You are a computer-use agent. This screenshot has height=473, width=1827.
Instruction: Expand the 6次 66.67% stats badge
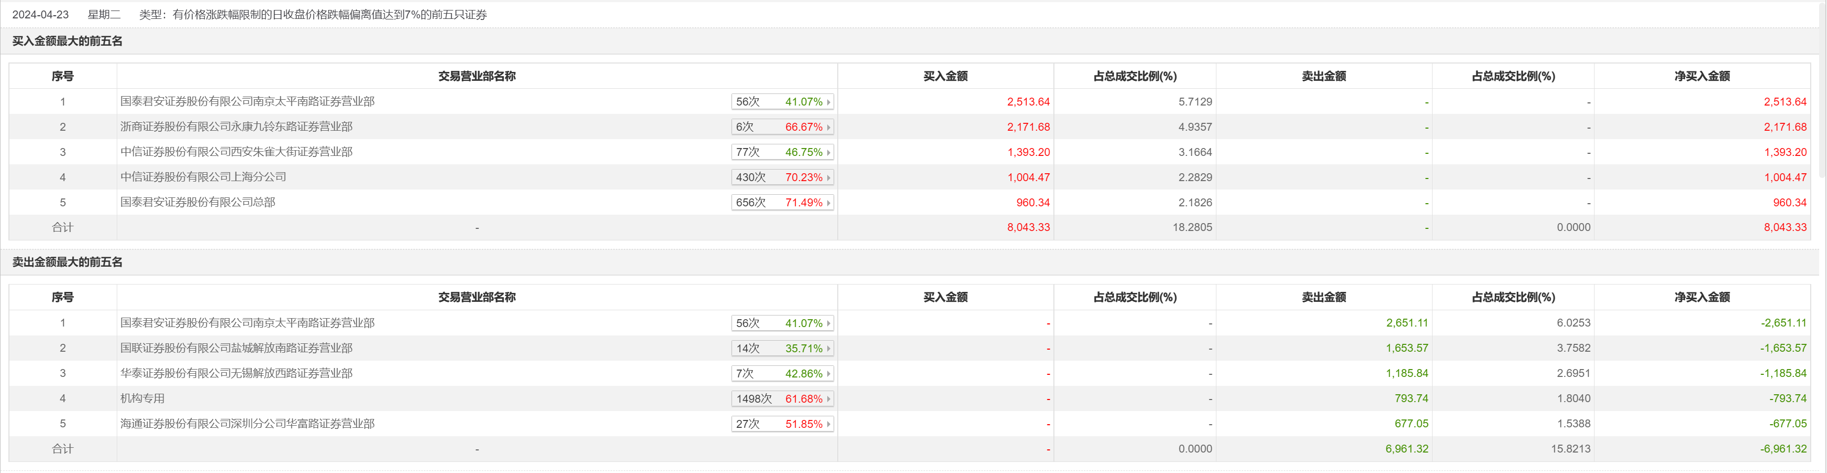coord(783,128)
